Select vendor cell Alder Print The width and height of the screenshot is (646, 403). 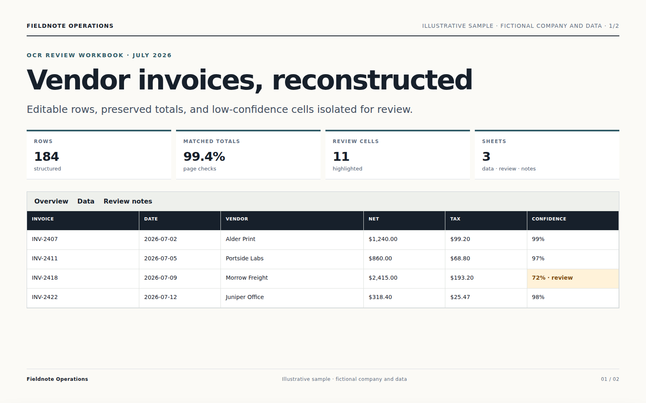click(292, 240)
